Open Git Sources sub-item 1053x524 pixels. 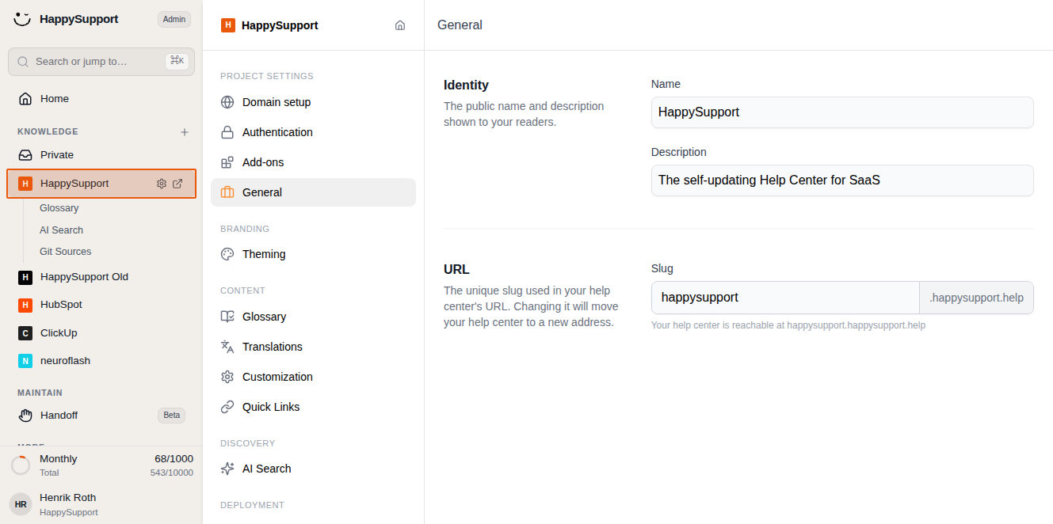click(x=66, y=252)
